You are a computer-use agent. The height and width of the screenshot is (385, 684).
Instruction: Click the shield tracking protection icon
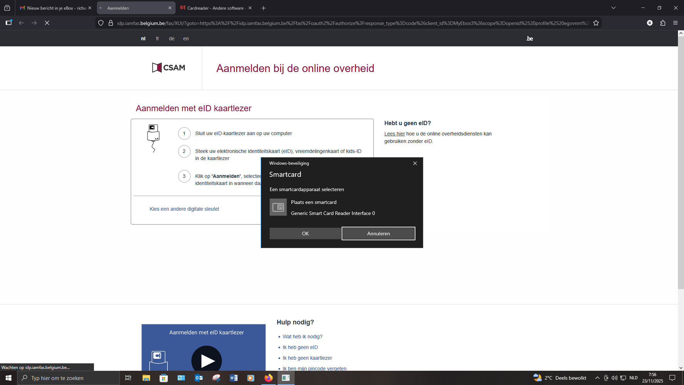click(101, 23)
